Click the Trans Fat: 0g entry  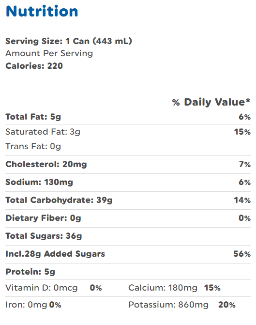(x=33, y=146)
